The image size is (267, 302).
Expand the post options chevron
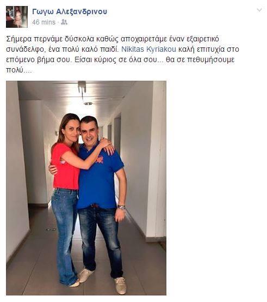[259, 10]
